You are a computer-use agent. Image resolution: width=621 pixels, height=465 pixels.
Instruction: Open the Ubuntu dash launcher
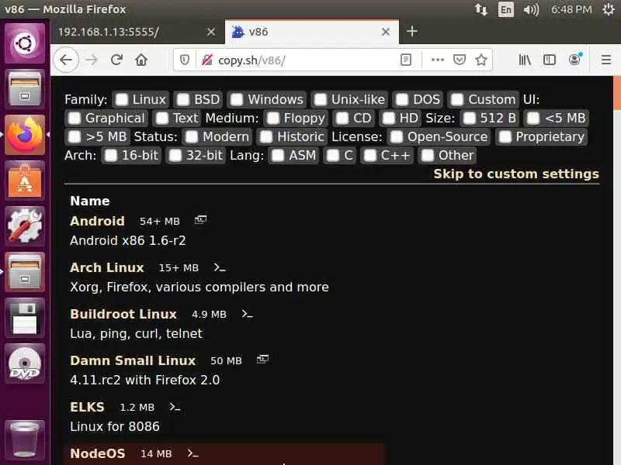pyautogui.click(x=25, y=43)
